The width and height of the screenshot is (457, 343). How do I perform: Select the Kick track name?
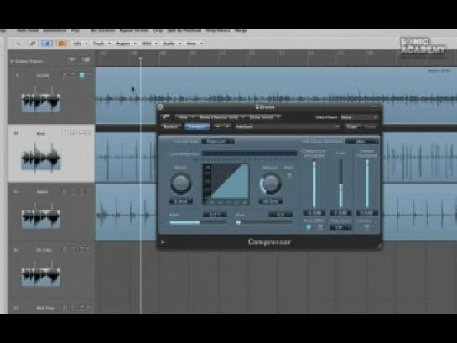(x=41, y=133)
